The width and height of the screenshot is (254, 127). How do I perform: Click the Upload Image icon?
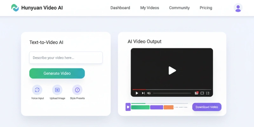pyautogui.click(x=57, y=90)
